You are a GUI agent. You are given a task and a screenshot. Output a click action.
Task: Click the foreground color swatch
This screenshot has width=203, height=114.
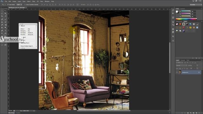(x=177, y=12)
